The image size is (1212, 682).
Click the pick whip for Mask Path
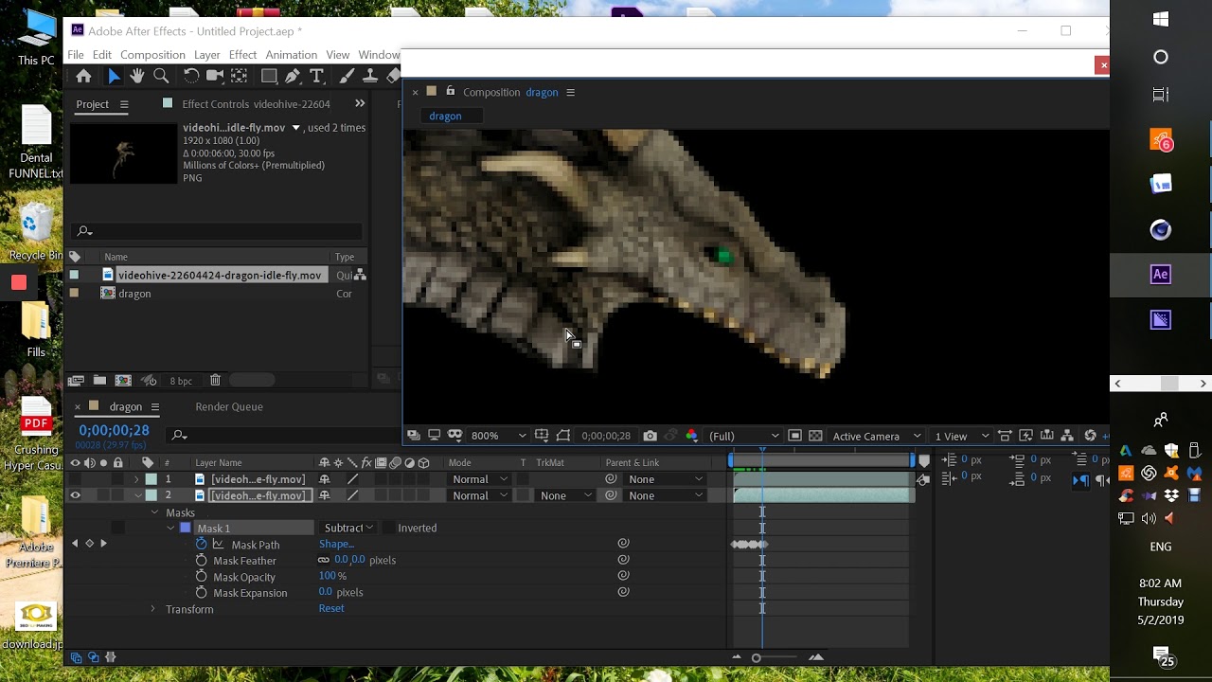623,544
